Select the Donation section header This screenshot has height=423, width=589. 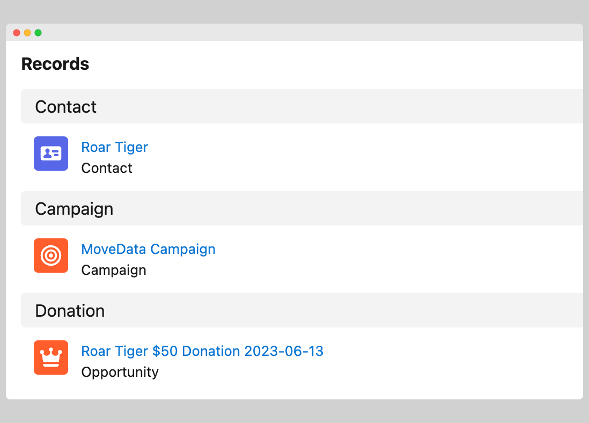point(70,311)
